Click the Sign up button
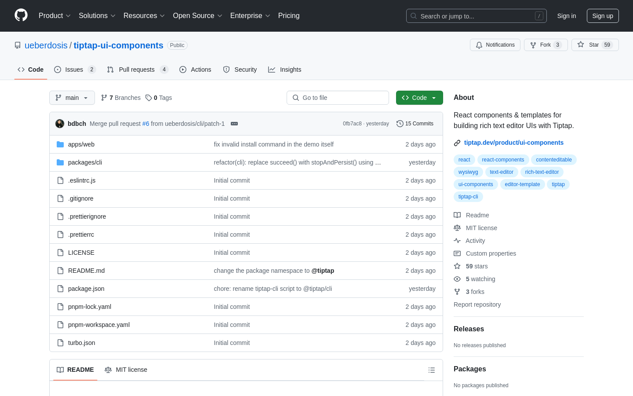 click(602, 16)
